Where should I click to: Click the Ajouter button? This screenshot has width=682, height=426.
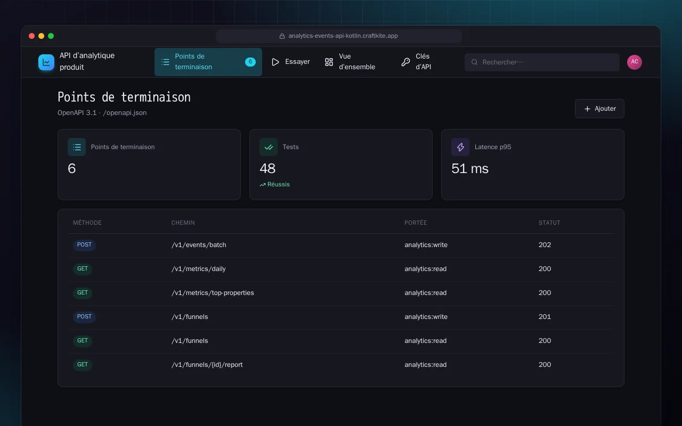coord(599,109)
